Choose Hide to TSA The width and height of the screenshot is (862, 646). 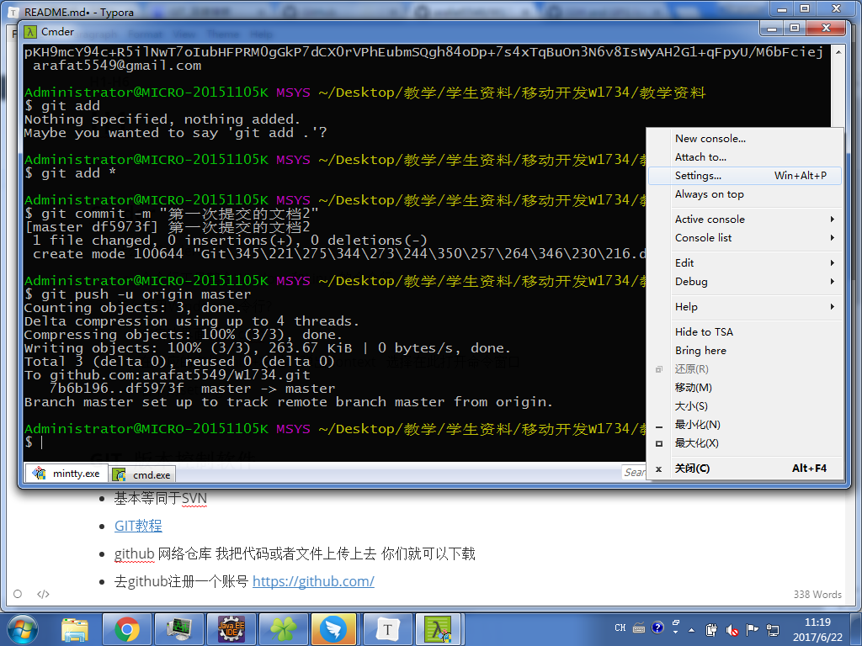point(745,331)
